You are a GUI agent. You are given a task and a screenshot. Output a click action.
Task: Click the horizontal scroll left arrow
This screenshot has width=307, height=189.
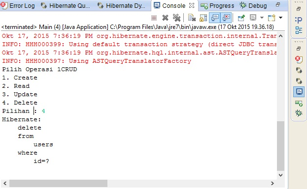point(5,183)
